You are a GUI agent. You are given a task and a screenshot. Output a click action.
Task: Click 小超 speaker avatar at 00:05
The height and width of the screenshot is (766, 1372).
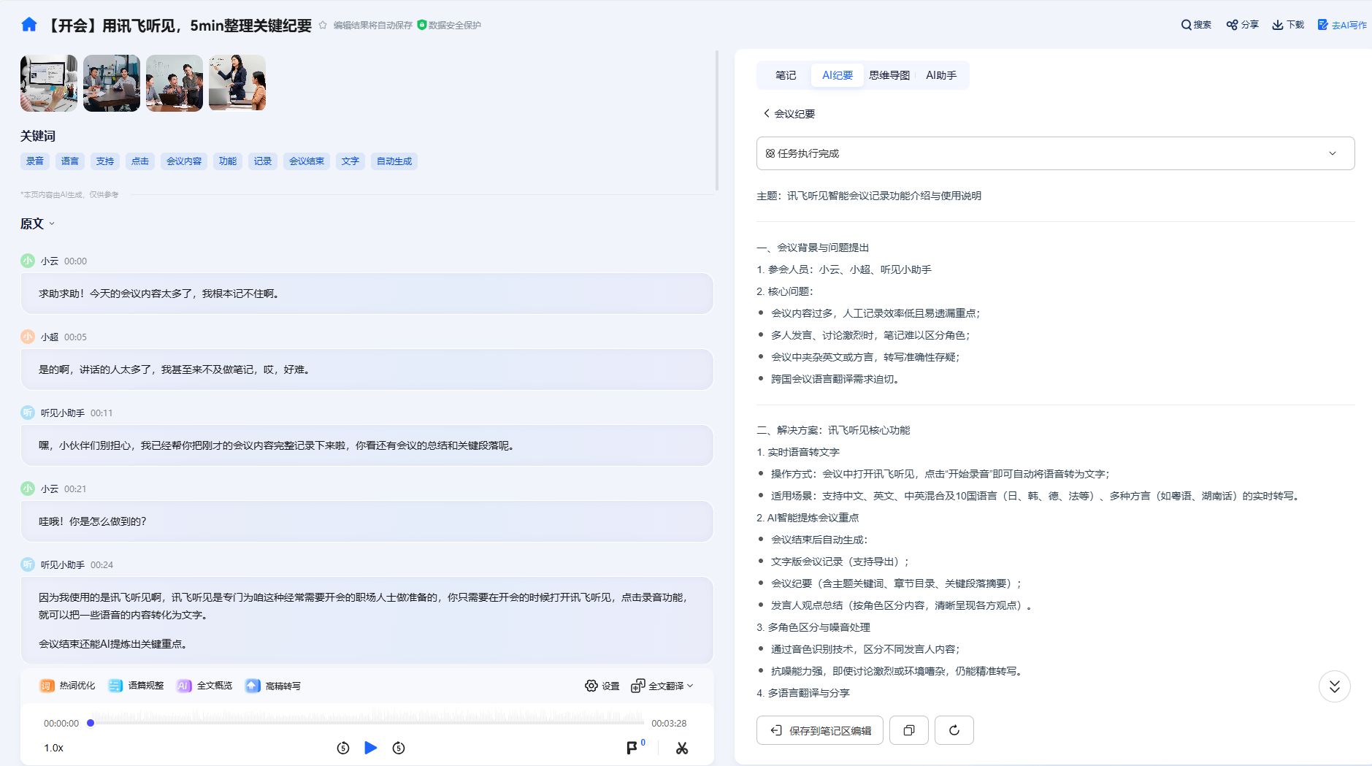tap(28, 337)
